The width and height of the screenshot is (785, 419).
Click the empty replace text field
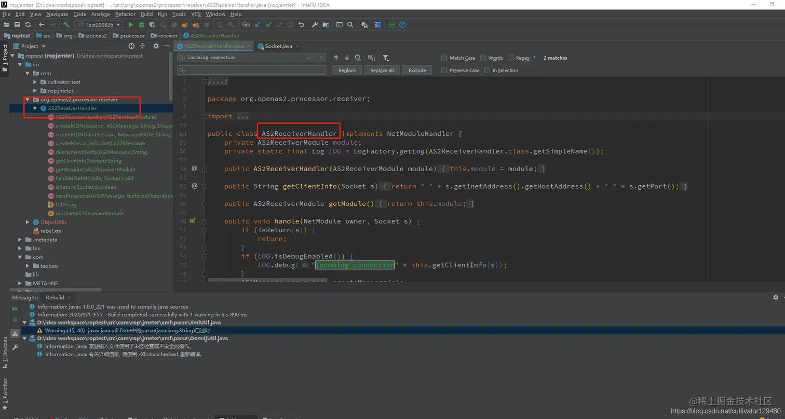point(252,70)
